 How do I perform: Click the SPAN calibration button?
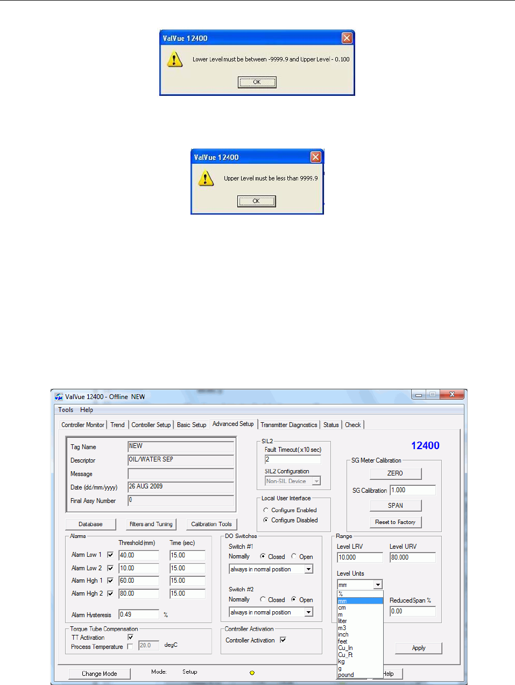(396, 506)
